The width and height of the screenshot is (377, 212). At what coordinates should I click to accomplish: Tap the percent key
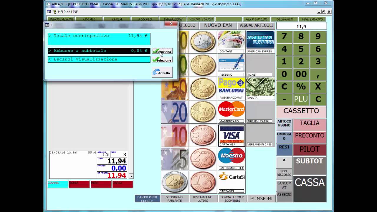pyautogui.click(x=301, y=87)
